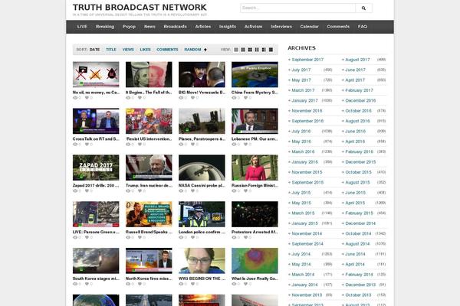Expand the June 2014 archive
This screenshot has width=460, height=306.
(355, 254)
